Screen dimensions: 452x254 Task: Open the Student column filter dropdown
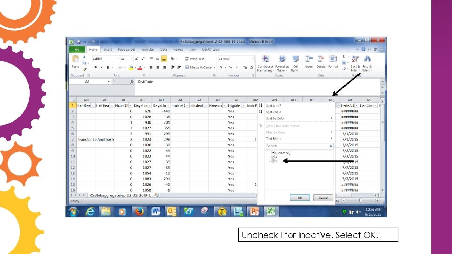point(206,106)
